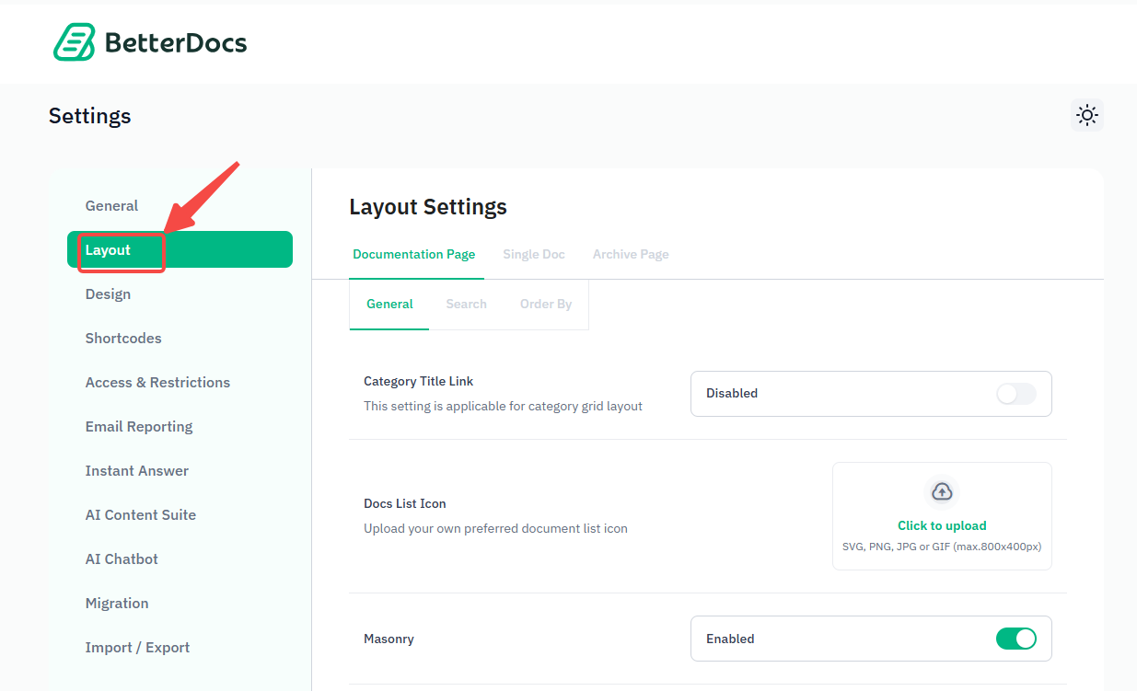Open the Shortcodes settings section
Image resolution: width=1137 pixels, height=691 pixels.
(123, 338)
